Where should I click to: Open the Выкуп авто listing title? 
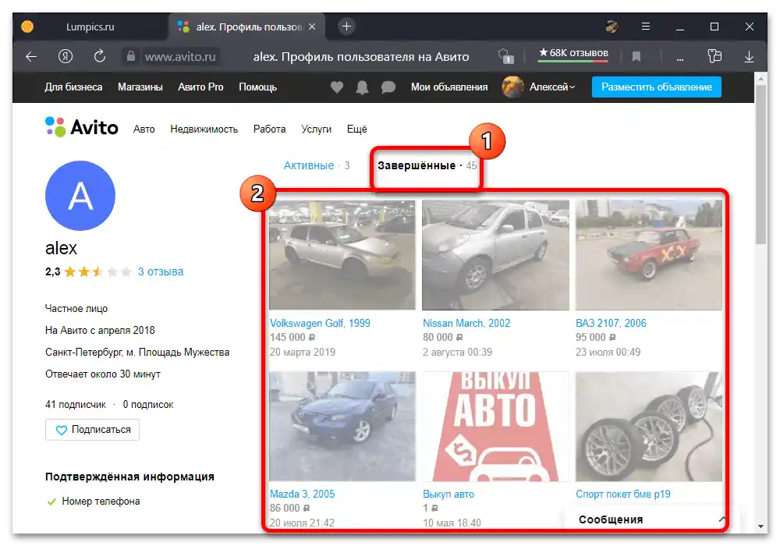(x=448, y=495)
